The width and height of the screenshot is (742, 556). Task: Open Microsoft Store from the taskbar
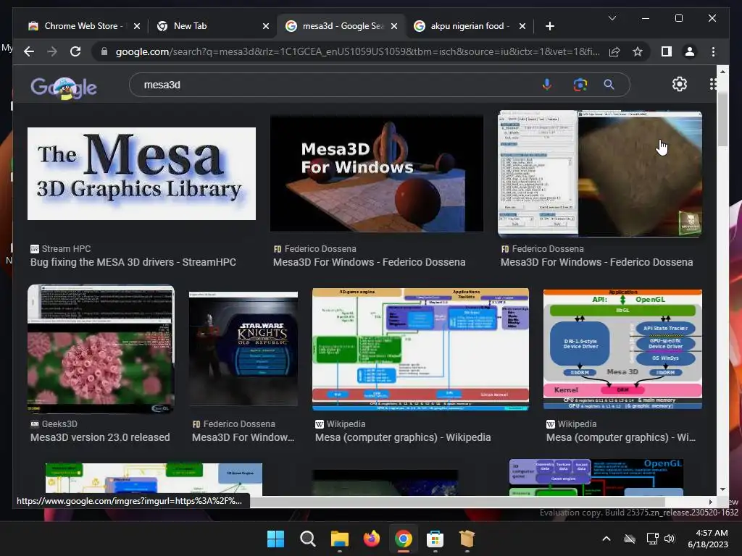pos(435,539)
